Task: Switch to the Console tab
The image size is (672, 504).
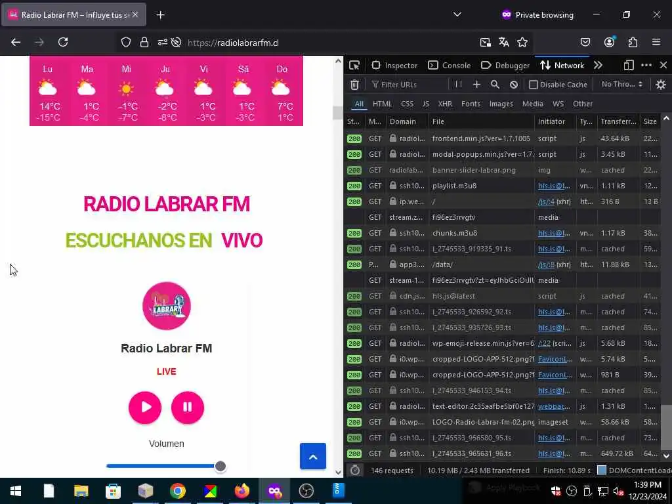Action: click(449, 66)
